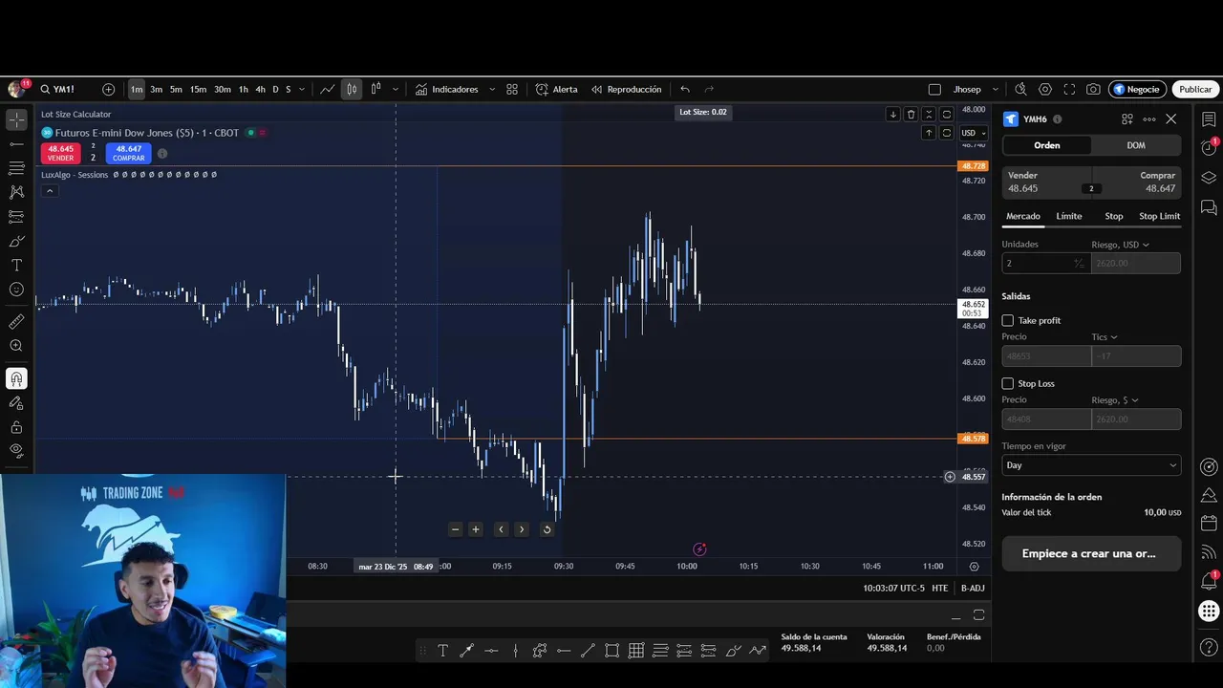The width and height of the screenshot is (1223, 688).
Task: Switch to the Orden tab
Action: [1047, 145]
